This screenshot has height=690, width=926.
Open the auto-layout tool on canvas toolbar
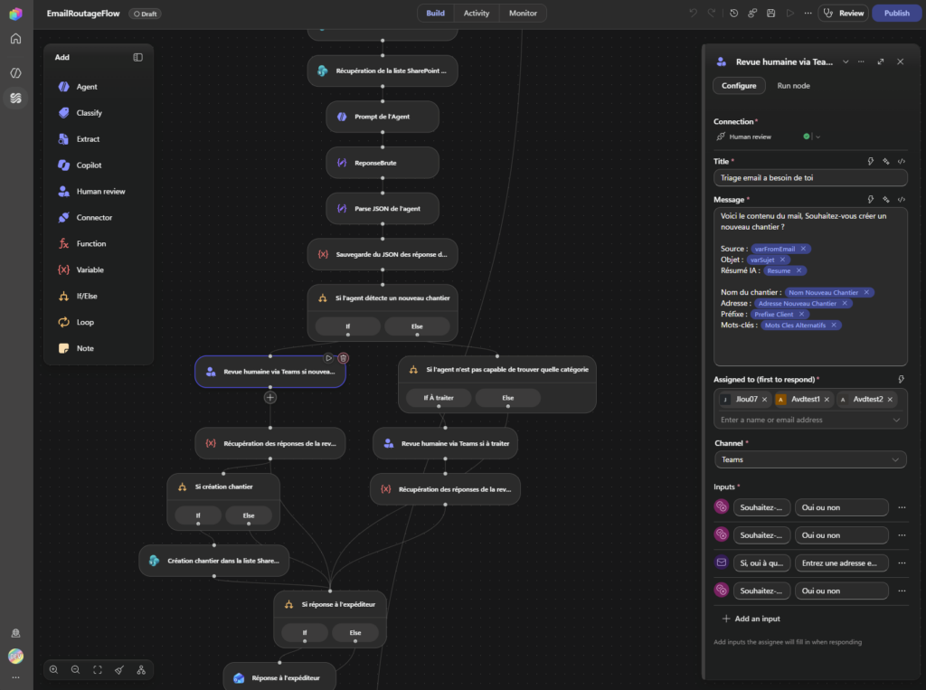[141, 670]
